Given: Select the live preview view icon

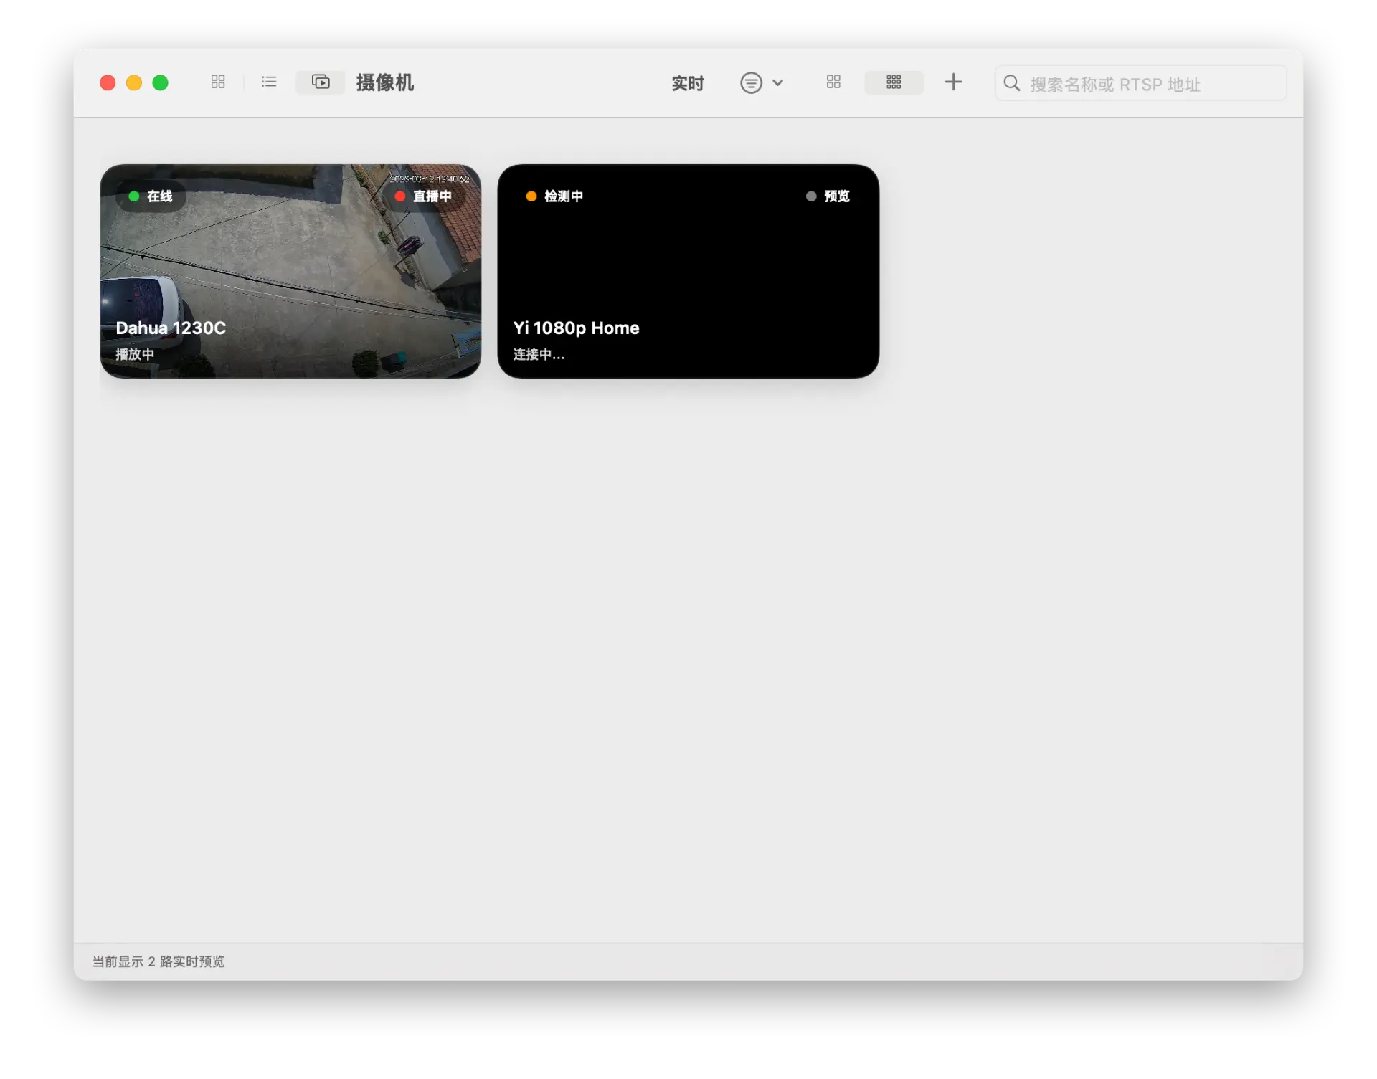Looking at the screenshot, I should tap(321, 82).
